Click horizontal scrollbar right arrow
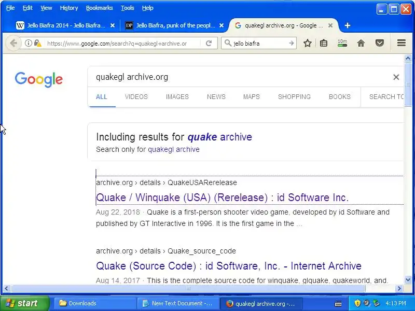 (399, 289)
